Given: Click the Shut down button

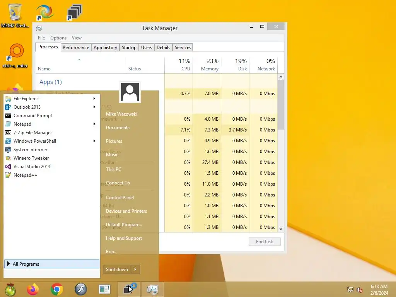Looking at the screenshot, I should [117, 270].
